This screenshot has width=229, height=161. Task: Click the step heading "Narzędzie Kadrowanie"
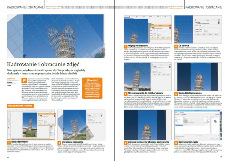click(190, 93)
